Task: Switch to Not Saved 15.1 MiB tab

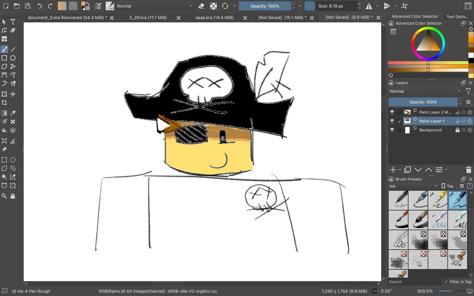Action: [282, 18]
